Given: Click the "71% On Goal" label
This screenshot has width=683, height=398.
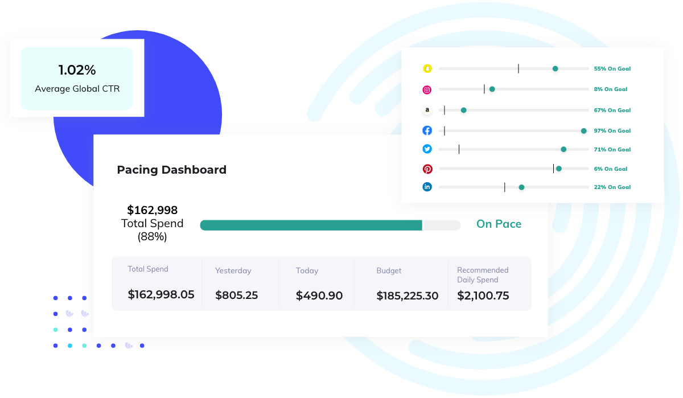Looking at the screenshot, I should (x=612, y=150).
